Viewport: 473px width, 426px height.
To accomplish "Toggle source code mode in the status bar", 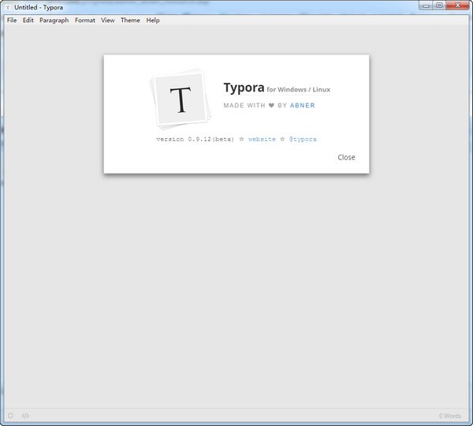I will click(x=25, y=416).
